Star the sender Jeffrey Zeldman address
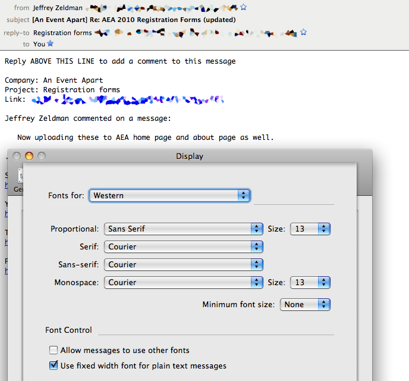This screenshot has height=381, width=409. pyautogui.click(x=243, y=7)
